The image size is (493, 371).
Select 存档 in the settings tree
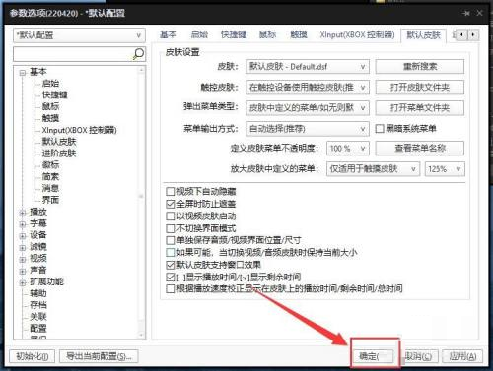pos(38,305)
